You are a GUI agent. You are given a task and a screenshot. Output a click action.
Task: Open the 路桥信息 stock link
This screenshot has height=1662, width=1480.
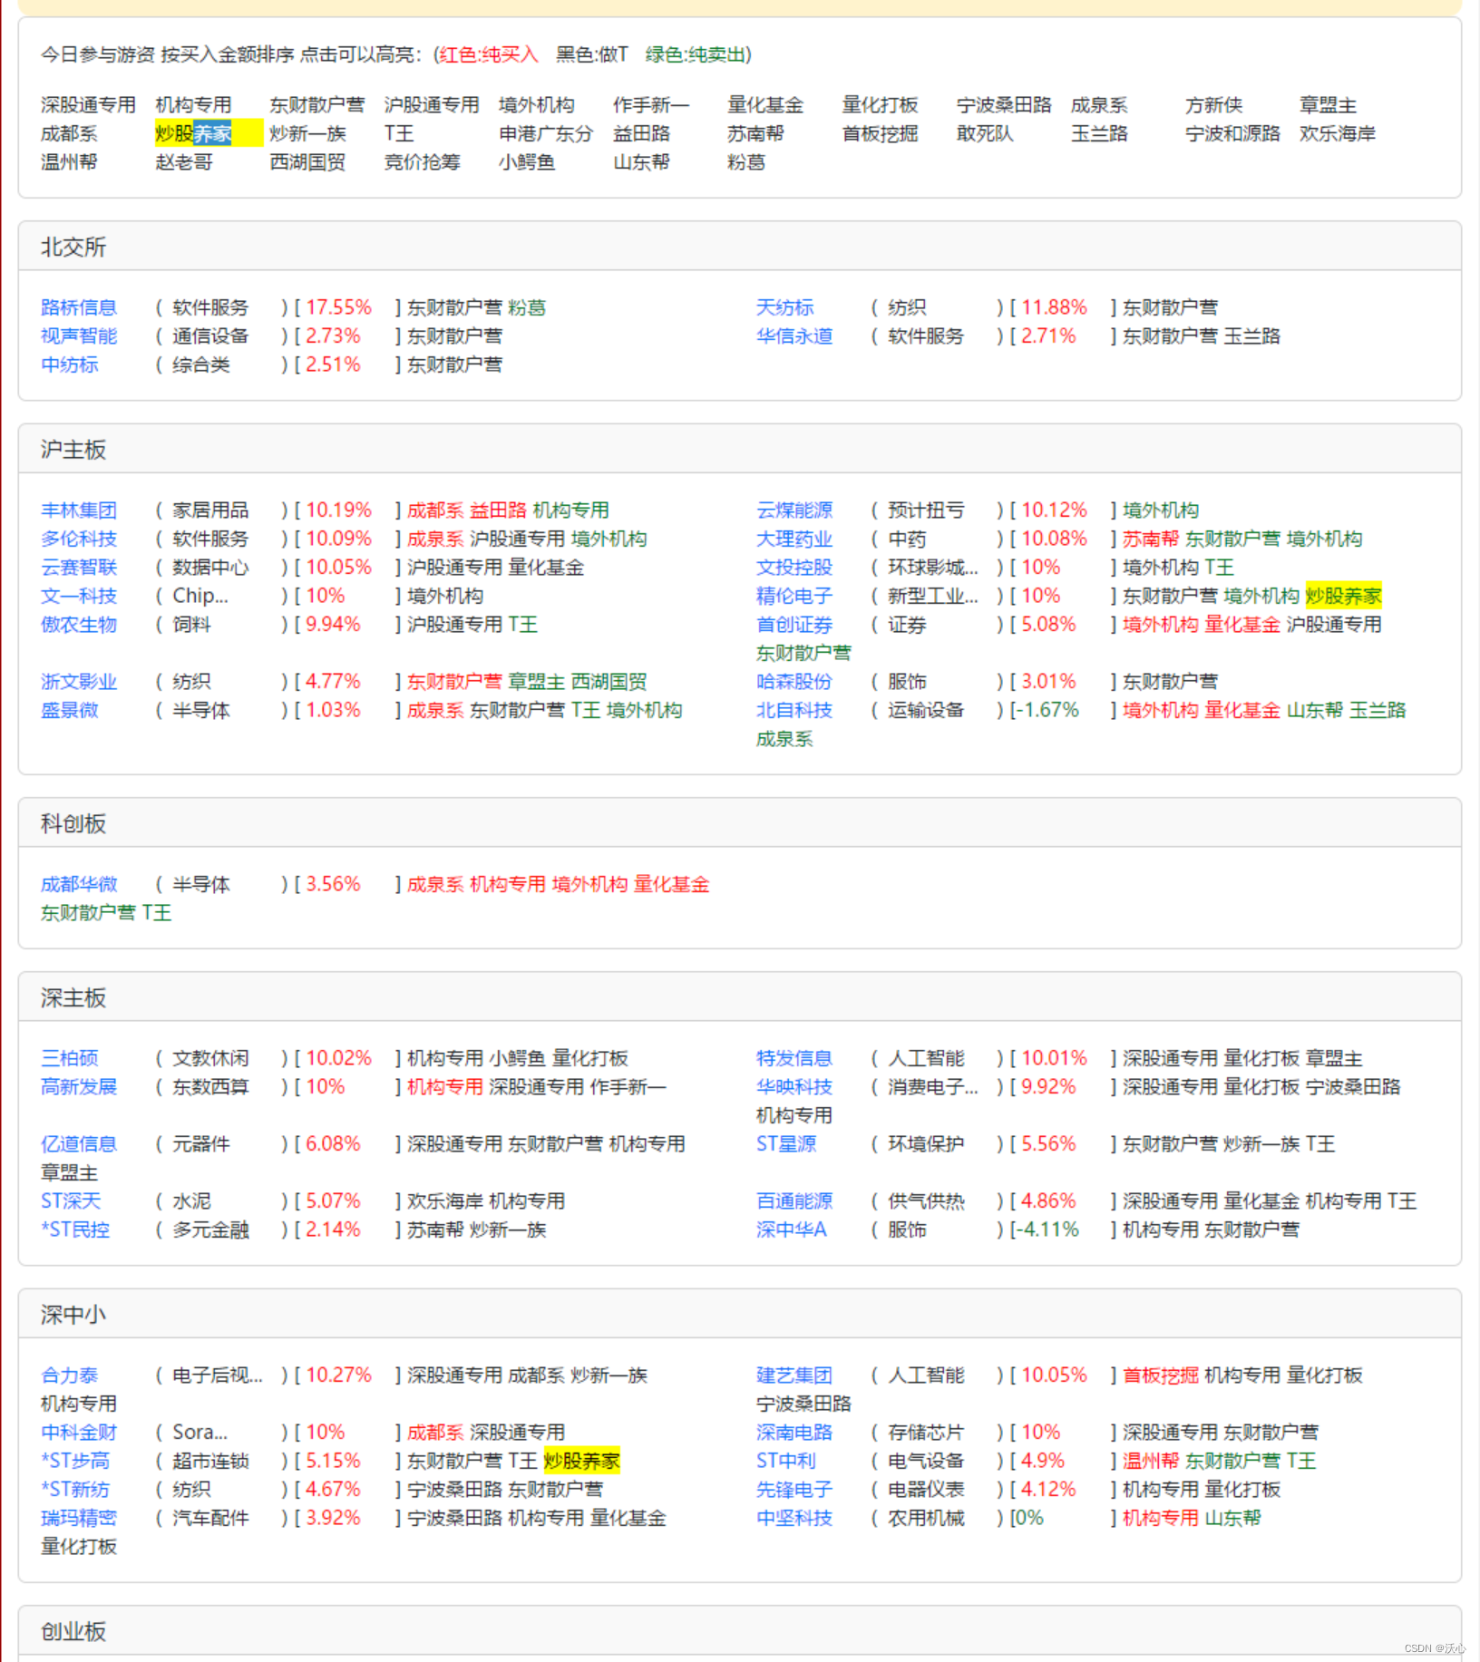pos(79,307)
